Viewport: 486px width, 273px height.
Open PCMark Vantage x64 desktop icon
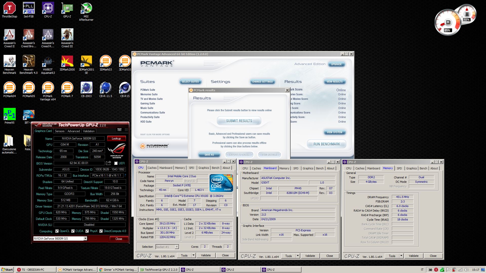point(48,91)
